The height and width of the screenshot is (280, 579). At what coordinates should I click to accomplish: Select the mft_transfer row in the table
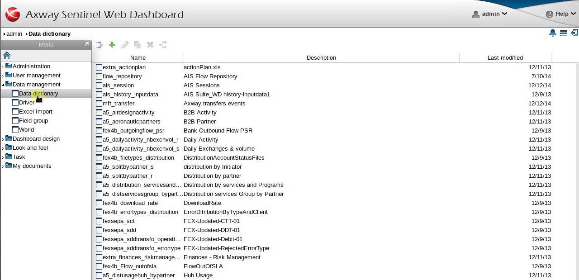point(118,104)
